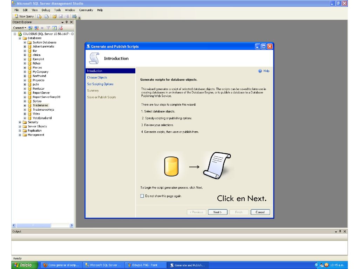The height and width of the screenshot is (269, 359).
Task: Click the Help question mark icon
Action: pyautogui.click(x=260, y=71)
